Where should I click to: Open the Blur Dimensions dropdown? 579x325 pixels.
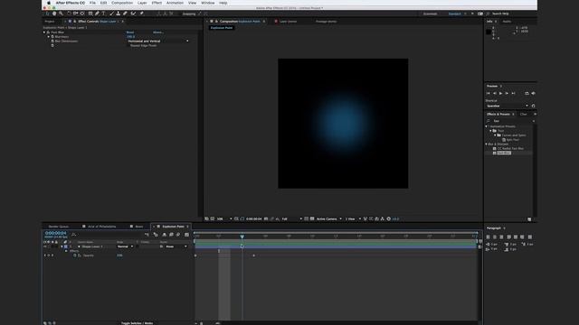point(158,42)
